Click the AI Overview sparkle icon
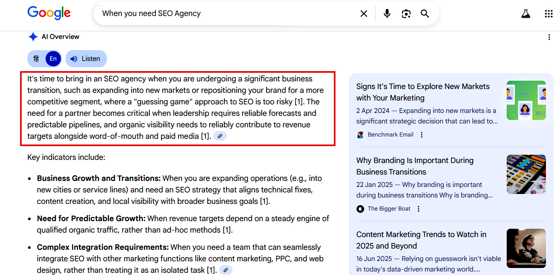The width and height of the screenshot is (559, 275). coord(33,37)
